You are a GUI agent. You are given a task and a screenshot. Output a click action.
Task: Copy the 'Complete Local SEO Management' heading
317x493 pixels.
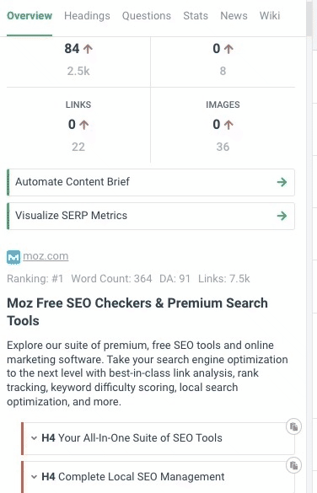(x=293, y=465)
